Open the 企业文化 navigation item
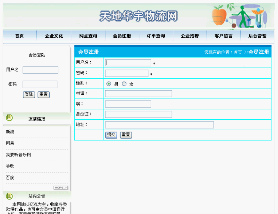 [x=54, y=36]
